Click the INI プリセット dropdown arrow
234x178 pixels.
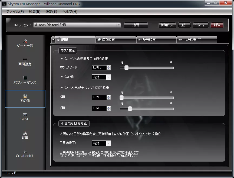click(119, 25)
